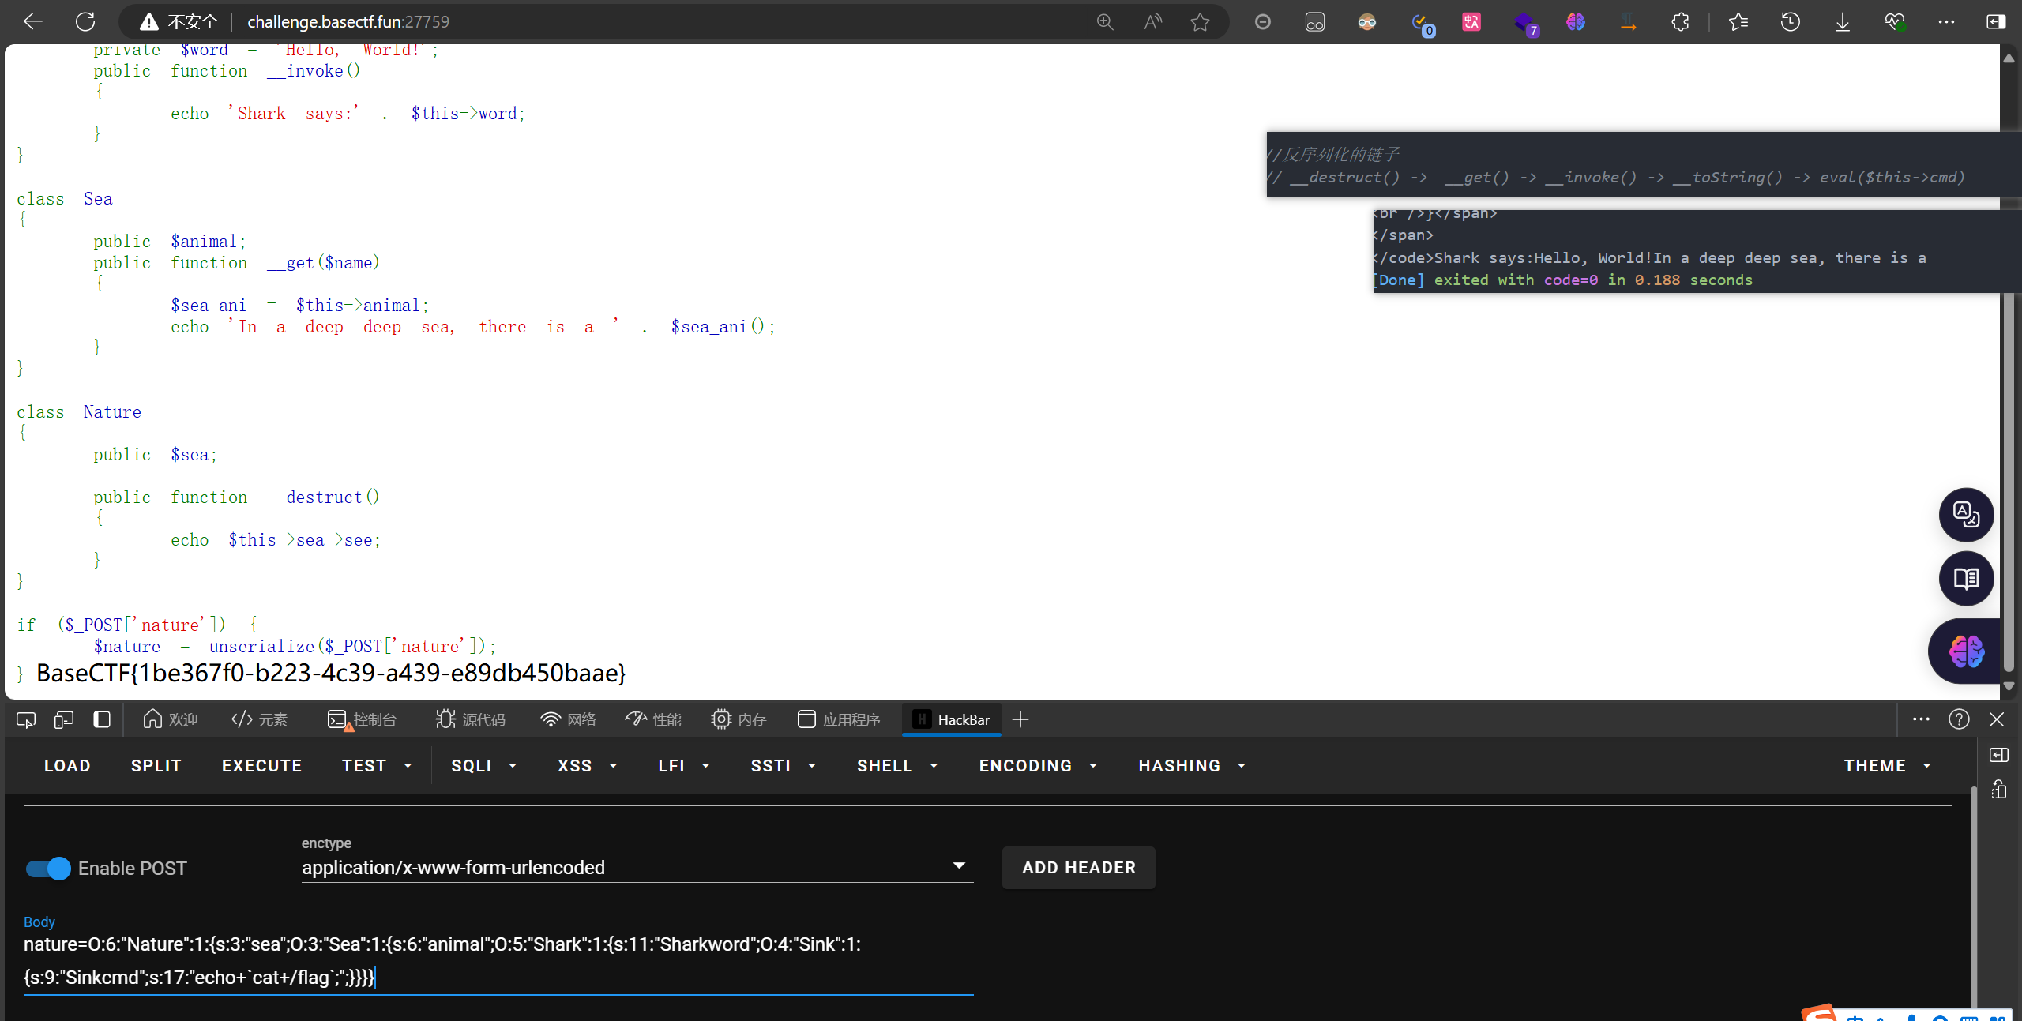2022x1021 pixels.
Task: Click the address bar URL text
Action: pos(348,21)
